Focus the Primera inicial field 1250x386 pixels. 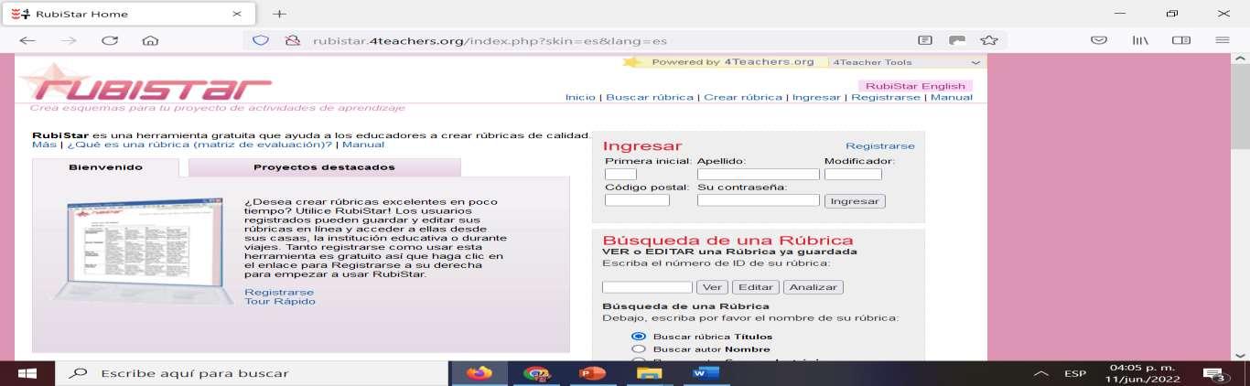(x=620, y=174)
